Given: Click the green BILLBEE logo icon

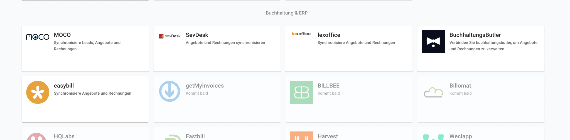Looking at the screenshot, I should click(x=301, y=92).
